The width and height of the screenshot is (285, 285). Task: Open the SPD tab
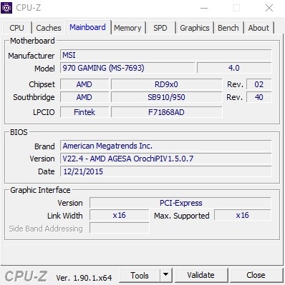point(160,28)
